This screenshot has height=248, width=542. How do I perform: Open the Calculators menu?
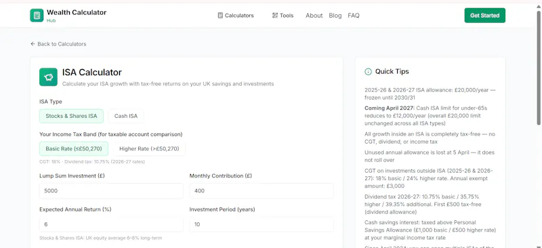236,16
